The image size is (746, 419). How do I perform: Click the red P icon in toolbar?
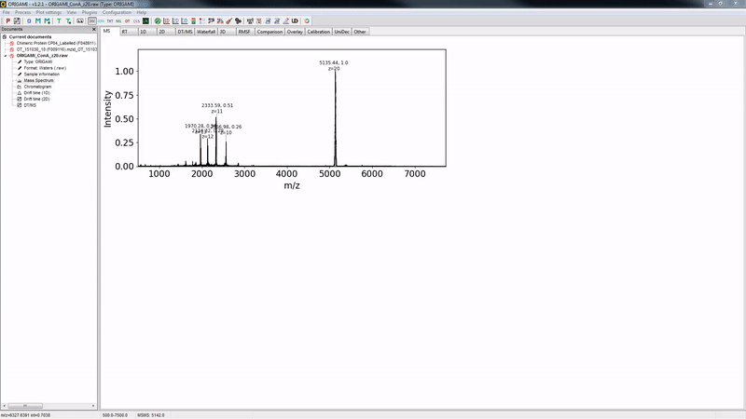7,20
